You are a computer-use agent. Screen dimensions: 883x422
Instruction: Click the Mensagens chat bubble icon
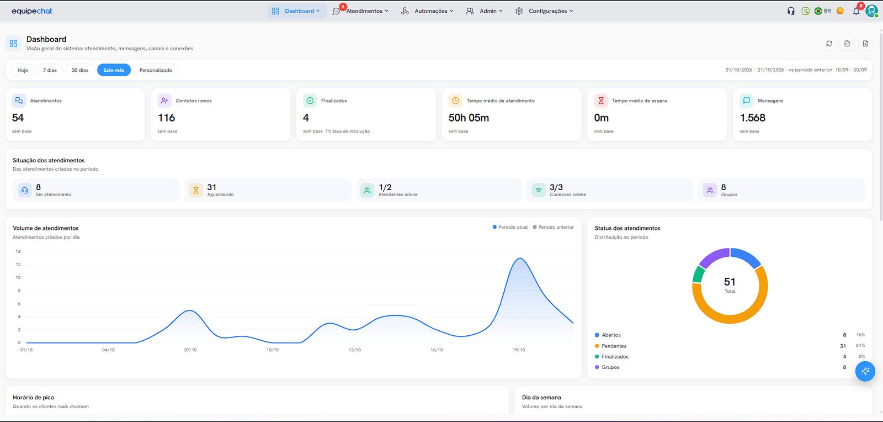coord(747,101)
